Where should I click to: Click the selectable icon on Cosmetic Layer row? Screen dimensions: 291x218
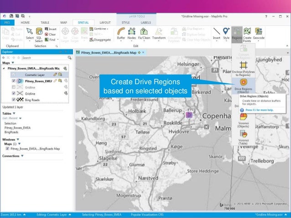pos(60,75)
